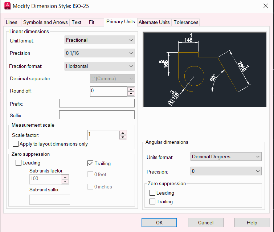Click the 0 feet checkbox
This screenshot has height=232, width=274.
pyautogui.click(x=90, y=174)
